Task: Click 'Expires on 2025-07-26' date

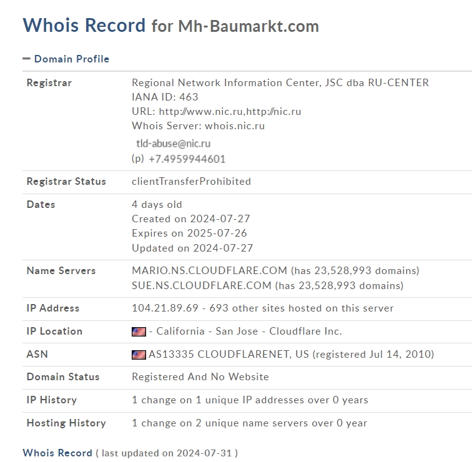Action: click(189, 233)
